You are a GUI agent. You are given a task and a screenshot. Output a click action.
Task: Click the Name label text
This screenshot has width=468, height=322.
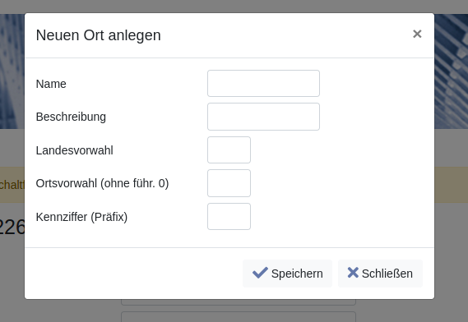[x=51, y=84]
